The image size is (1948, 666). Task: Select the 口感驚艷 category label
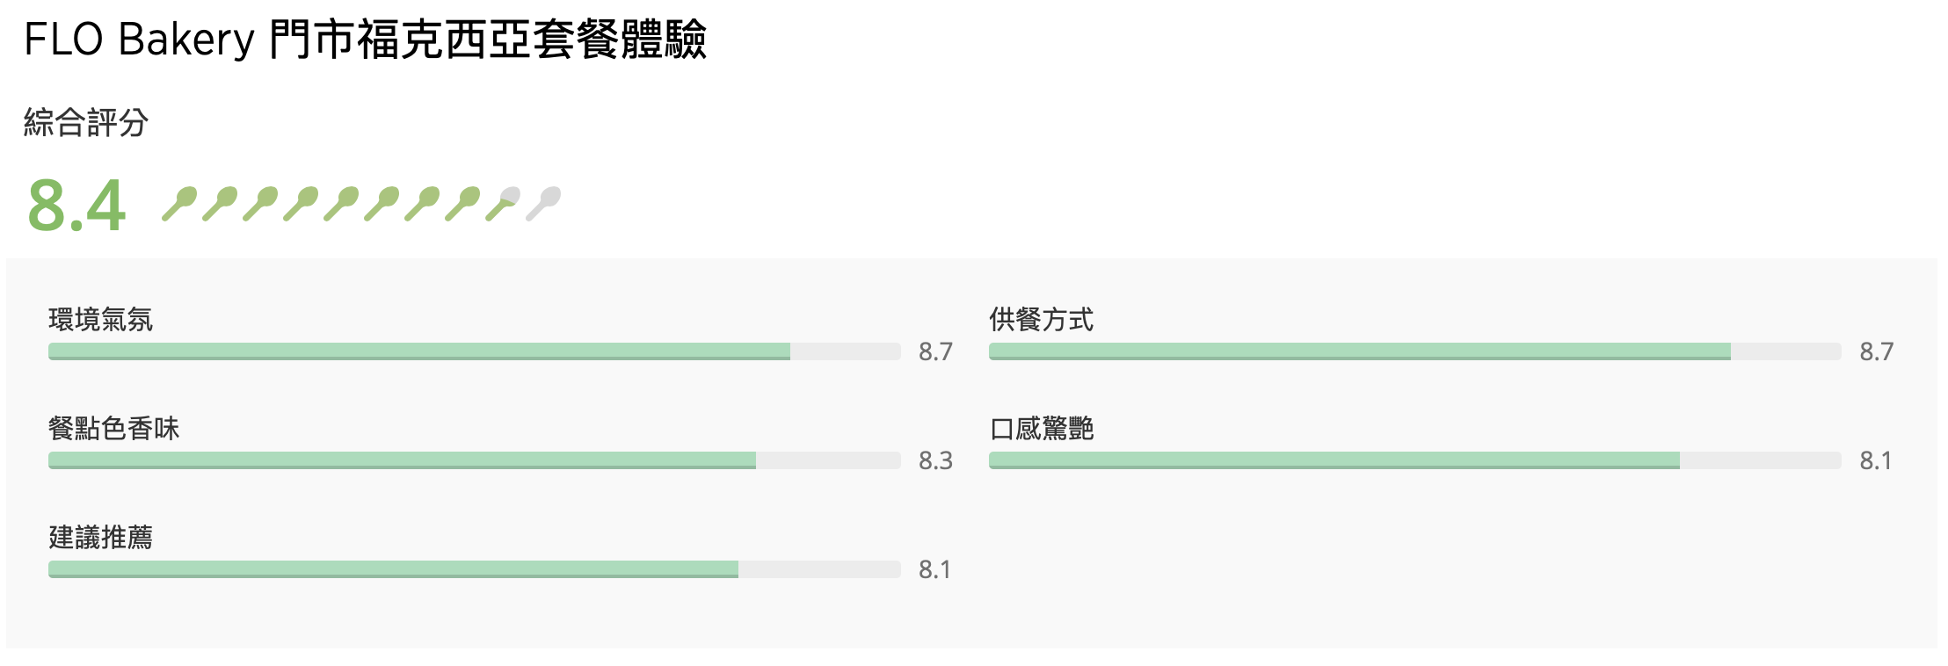pos(1042,429)
